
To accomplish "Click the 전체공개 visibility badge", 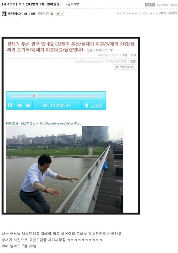I will coord(150,5).
